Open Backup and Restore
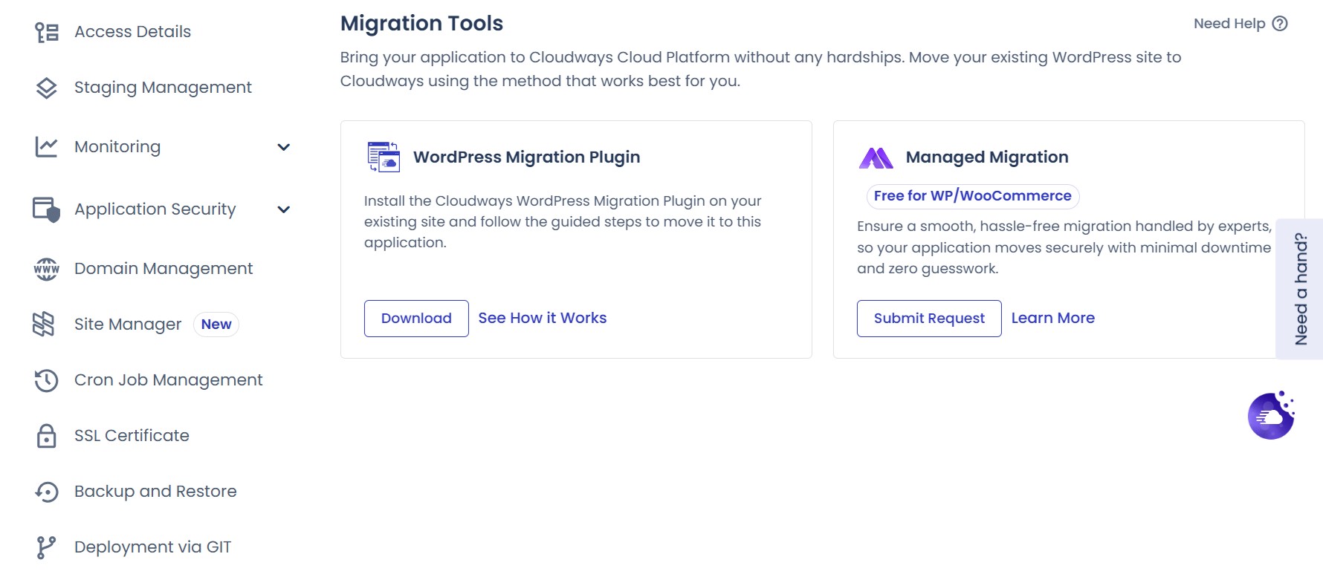 click(155, 492)
